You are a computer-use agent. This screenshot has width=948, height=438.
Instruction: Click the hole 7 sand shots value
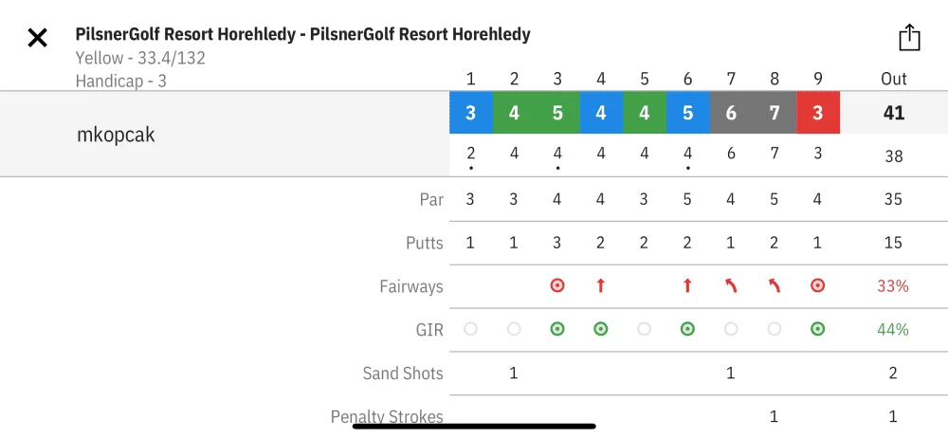pyautogui.click(x=730, y=374)
